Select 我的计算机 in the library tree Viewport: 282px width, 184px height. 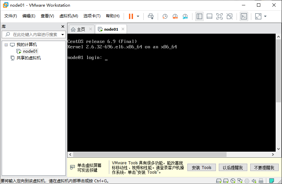coord(27,44)
